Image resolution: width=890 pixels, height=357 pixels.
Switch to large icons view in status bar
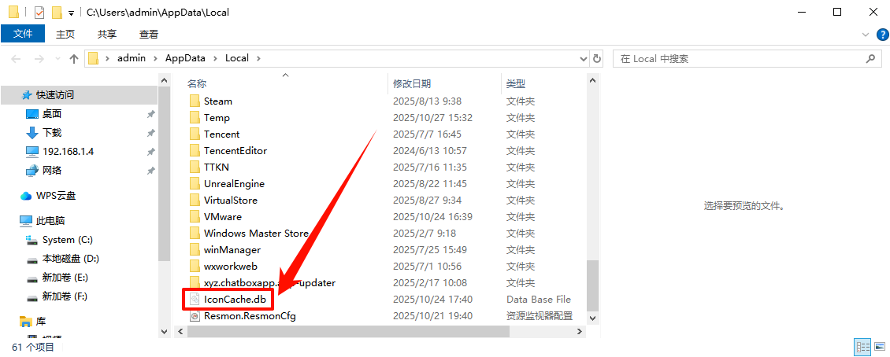[881, 346]
